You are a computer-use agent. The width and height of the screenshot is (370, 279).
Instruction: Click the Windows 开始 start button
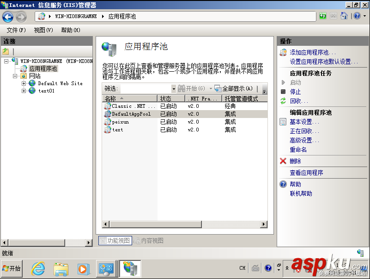coord(12,268)
